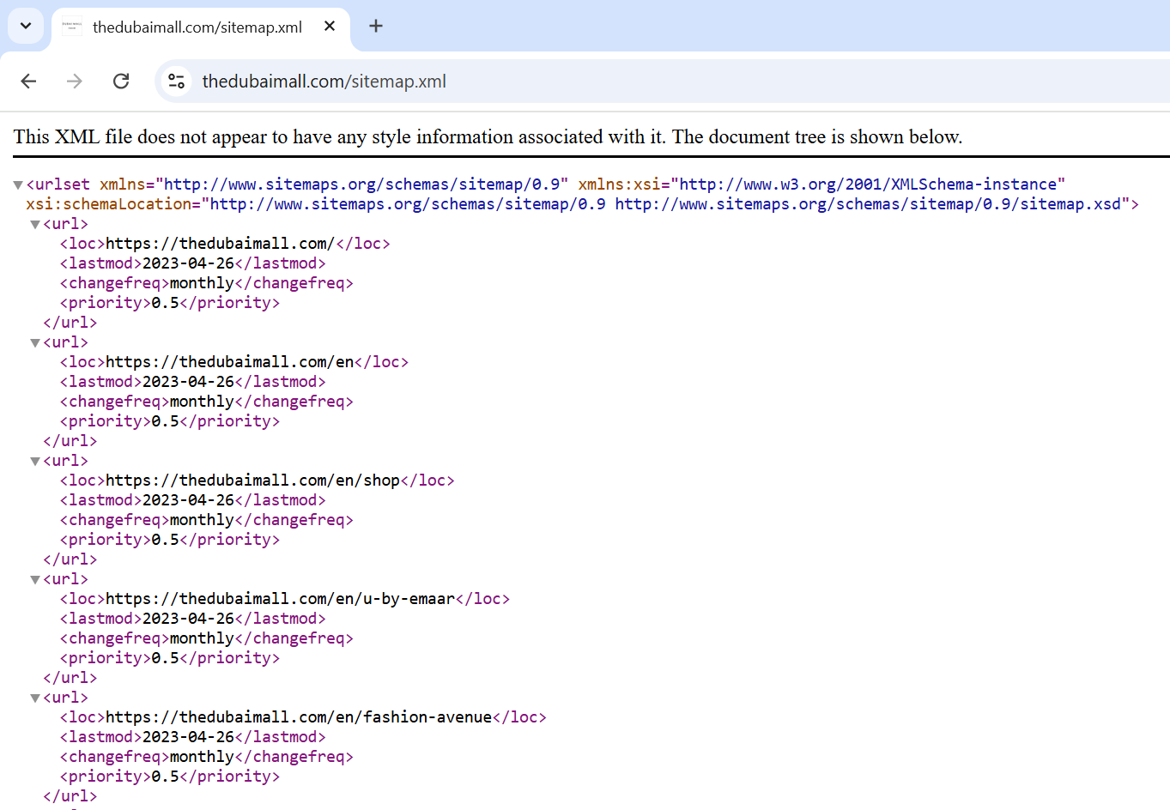Click the xmlns:xsi XMLSchema-instance value
Viewport: 1170px width, 810px height.
point(868,184)
